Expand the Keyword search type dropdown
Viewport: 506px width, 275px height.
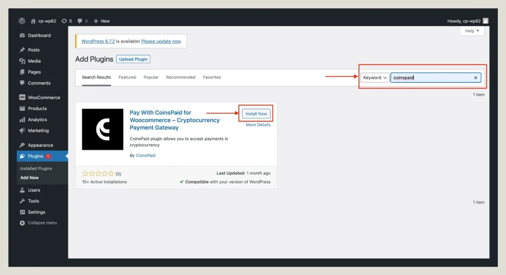(x=375, y=77)
